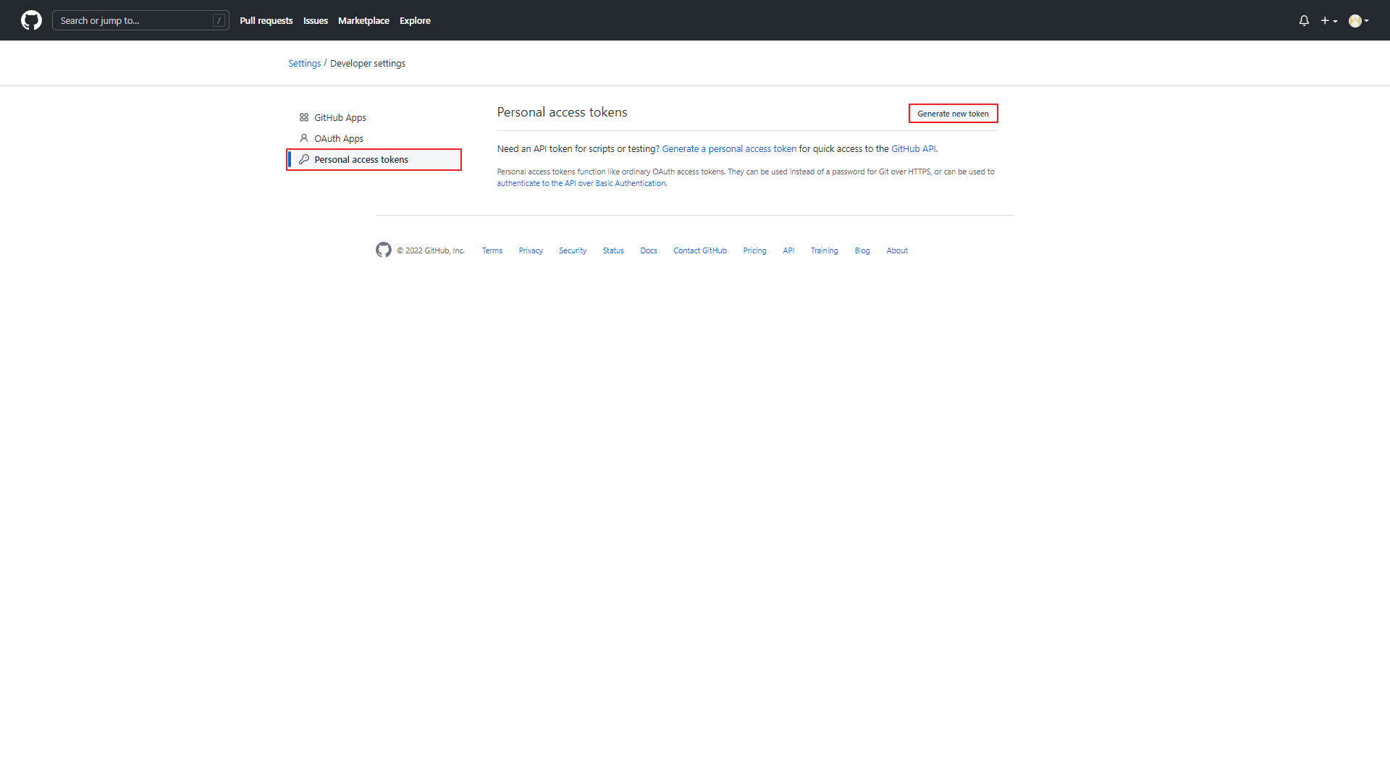Click the key icon beside Personal access tokens
Image resolution: width=1390 pixels, height=781 pixels.
304,159
